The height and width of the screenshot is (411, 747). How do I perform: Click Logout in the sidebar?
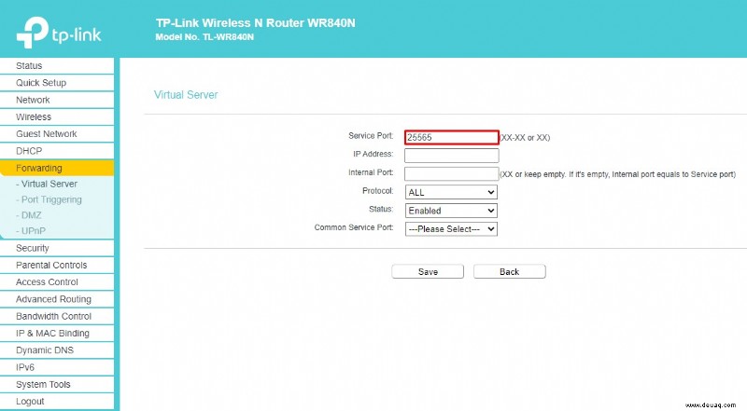(57, 402)
